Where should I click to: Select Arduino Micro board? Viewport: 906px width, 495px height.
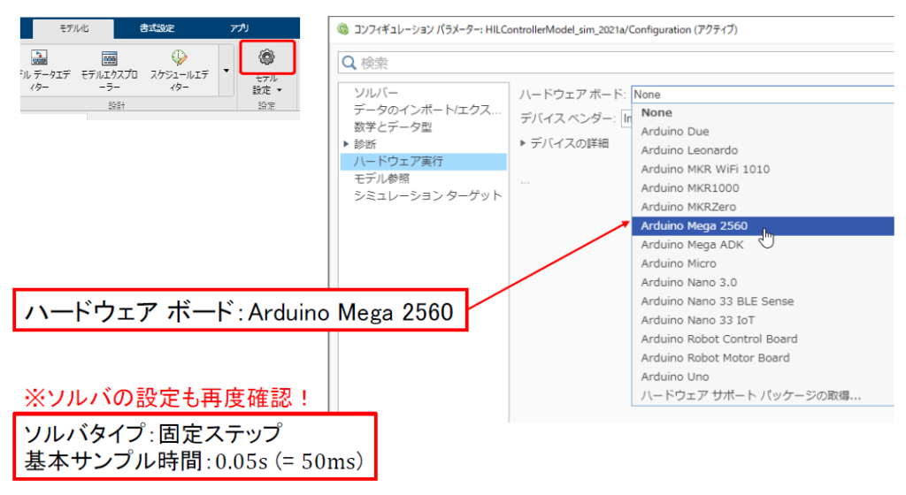[x=763, y=263]
